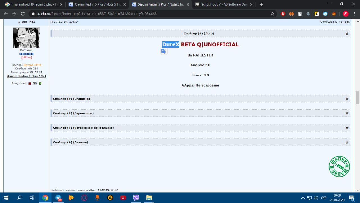Reload the current 4pda page
Image resolution: width=360 pixels, height=203 pixels.
click(23, 13)
